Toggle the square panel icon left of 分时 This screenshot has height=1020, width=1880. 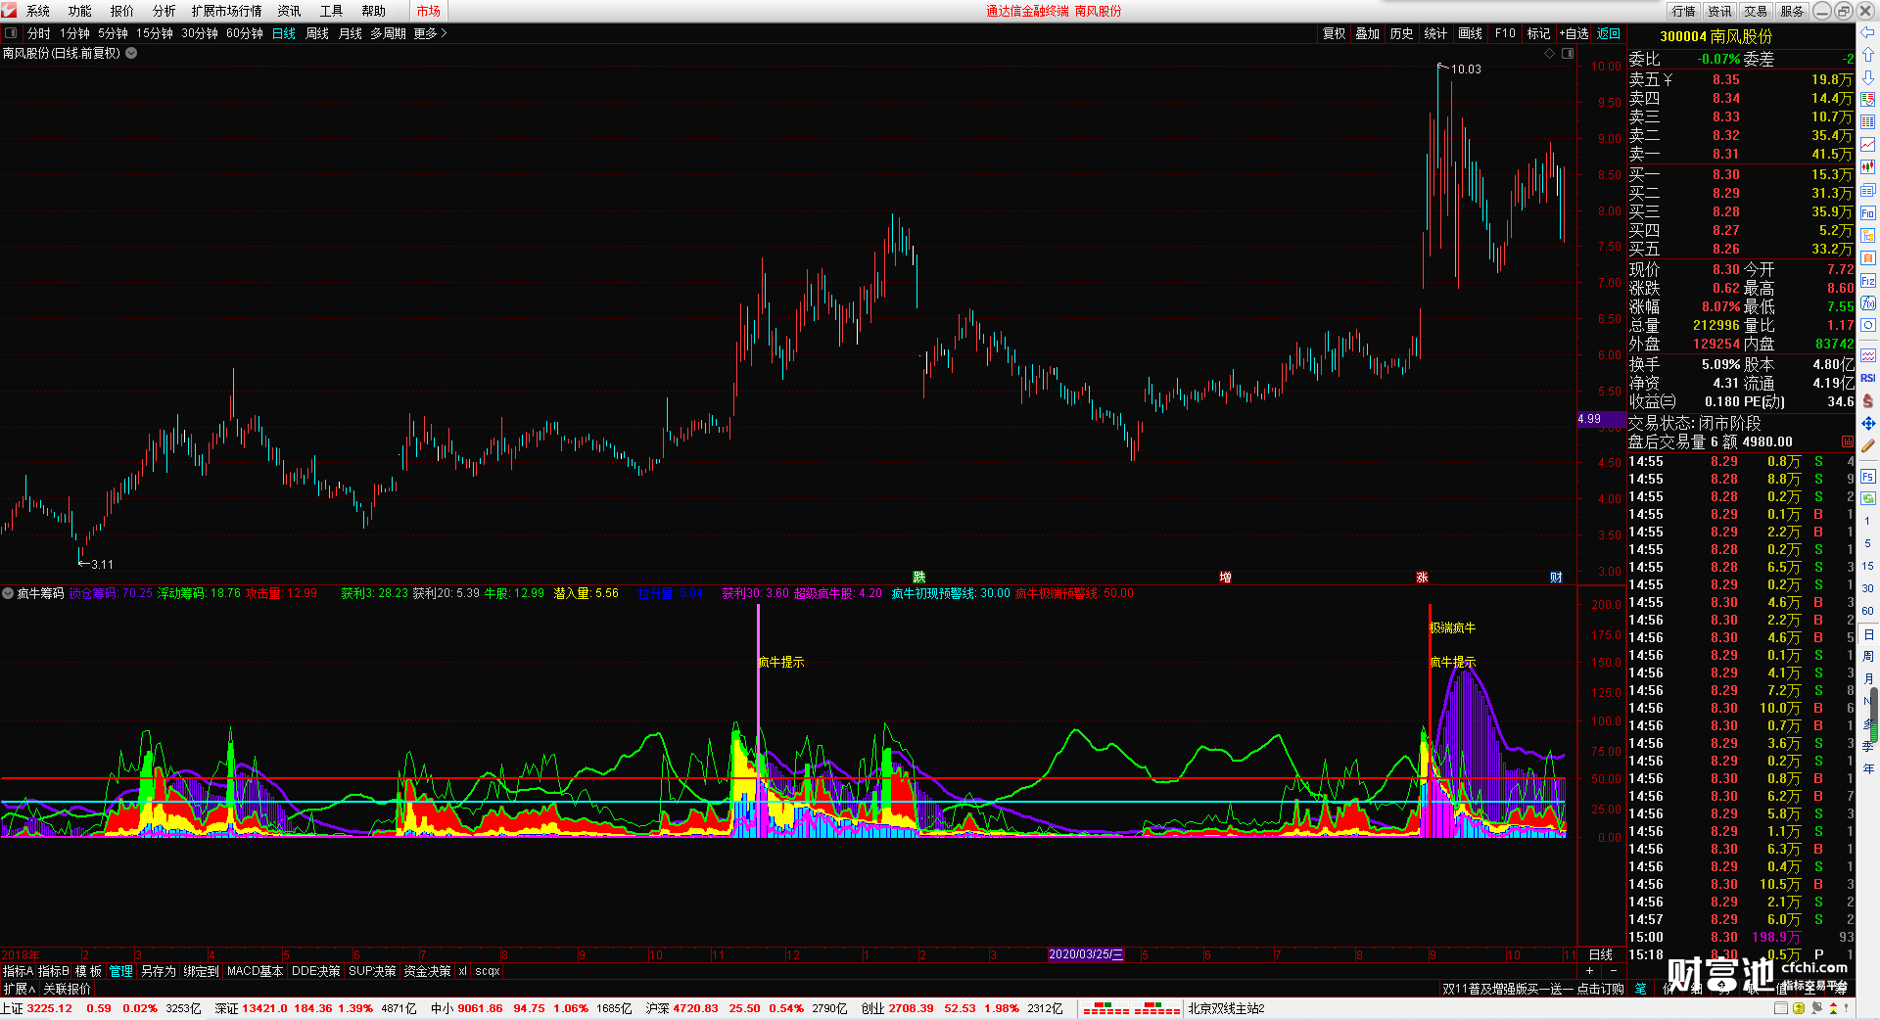click(x=11, y=33)
